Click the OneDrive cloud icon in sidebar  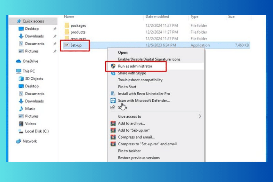[x=19, y=61]
